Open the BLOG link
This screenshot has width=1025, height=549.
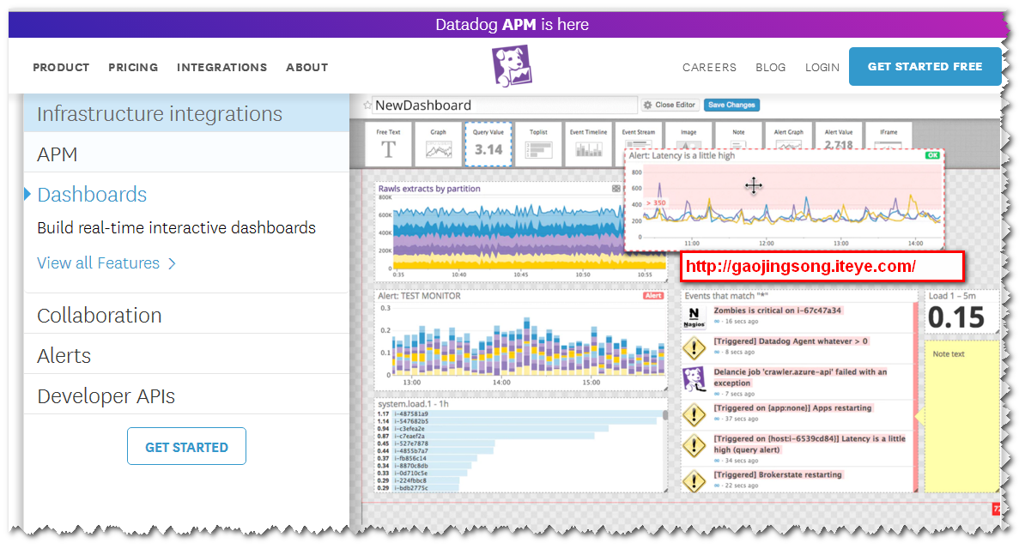click(x=771, y=67)
